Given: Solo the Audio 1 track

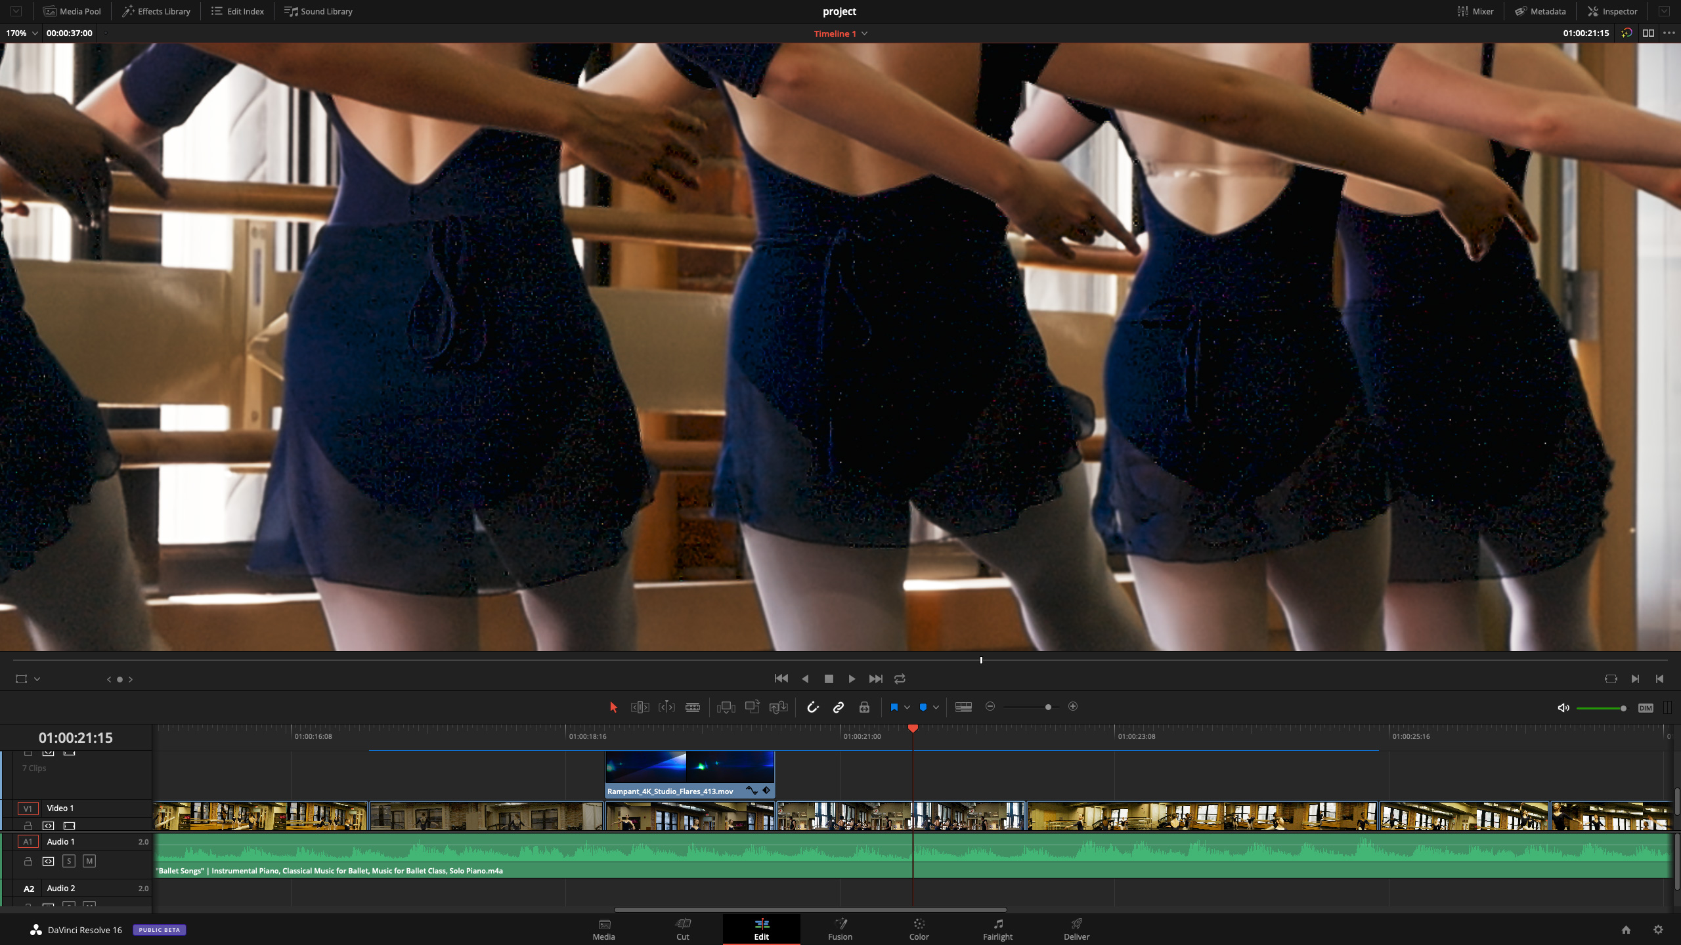Looking at the screenshot, I should (69, 861).
